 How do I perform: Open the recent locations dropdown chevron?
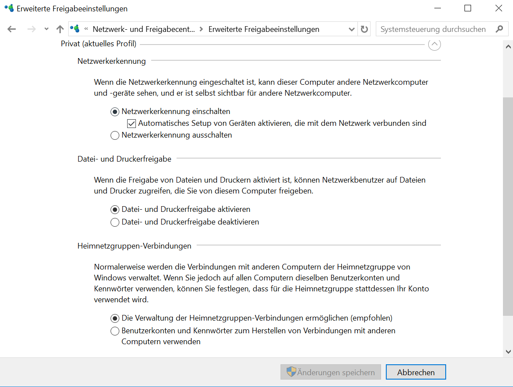[46, 29]
